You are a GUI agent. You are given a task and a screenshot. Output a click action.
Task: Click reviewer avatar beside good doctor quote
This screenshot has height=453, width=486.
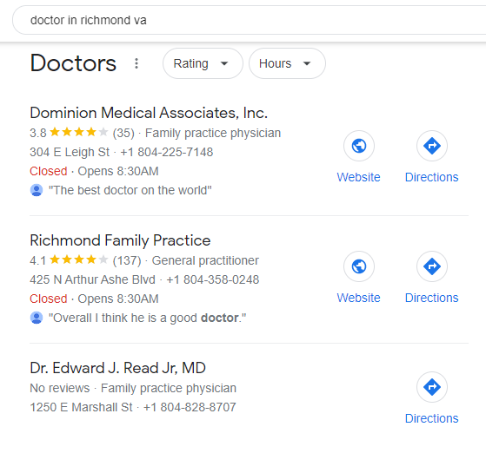37,318
